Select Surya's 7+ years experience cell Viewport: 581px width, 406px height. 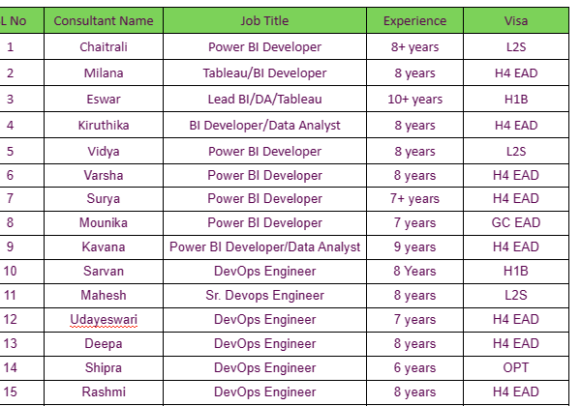click(x=414, y=198)
